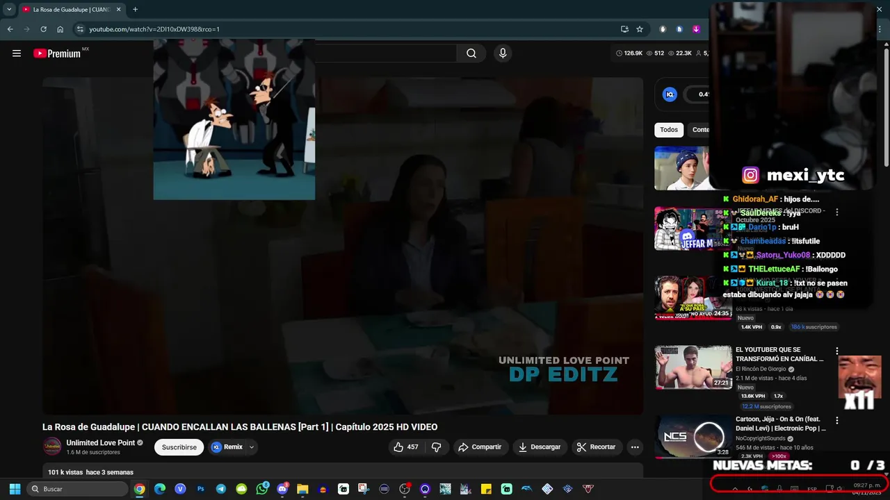Open Telegram from taskbar

[x=221, y=489]
